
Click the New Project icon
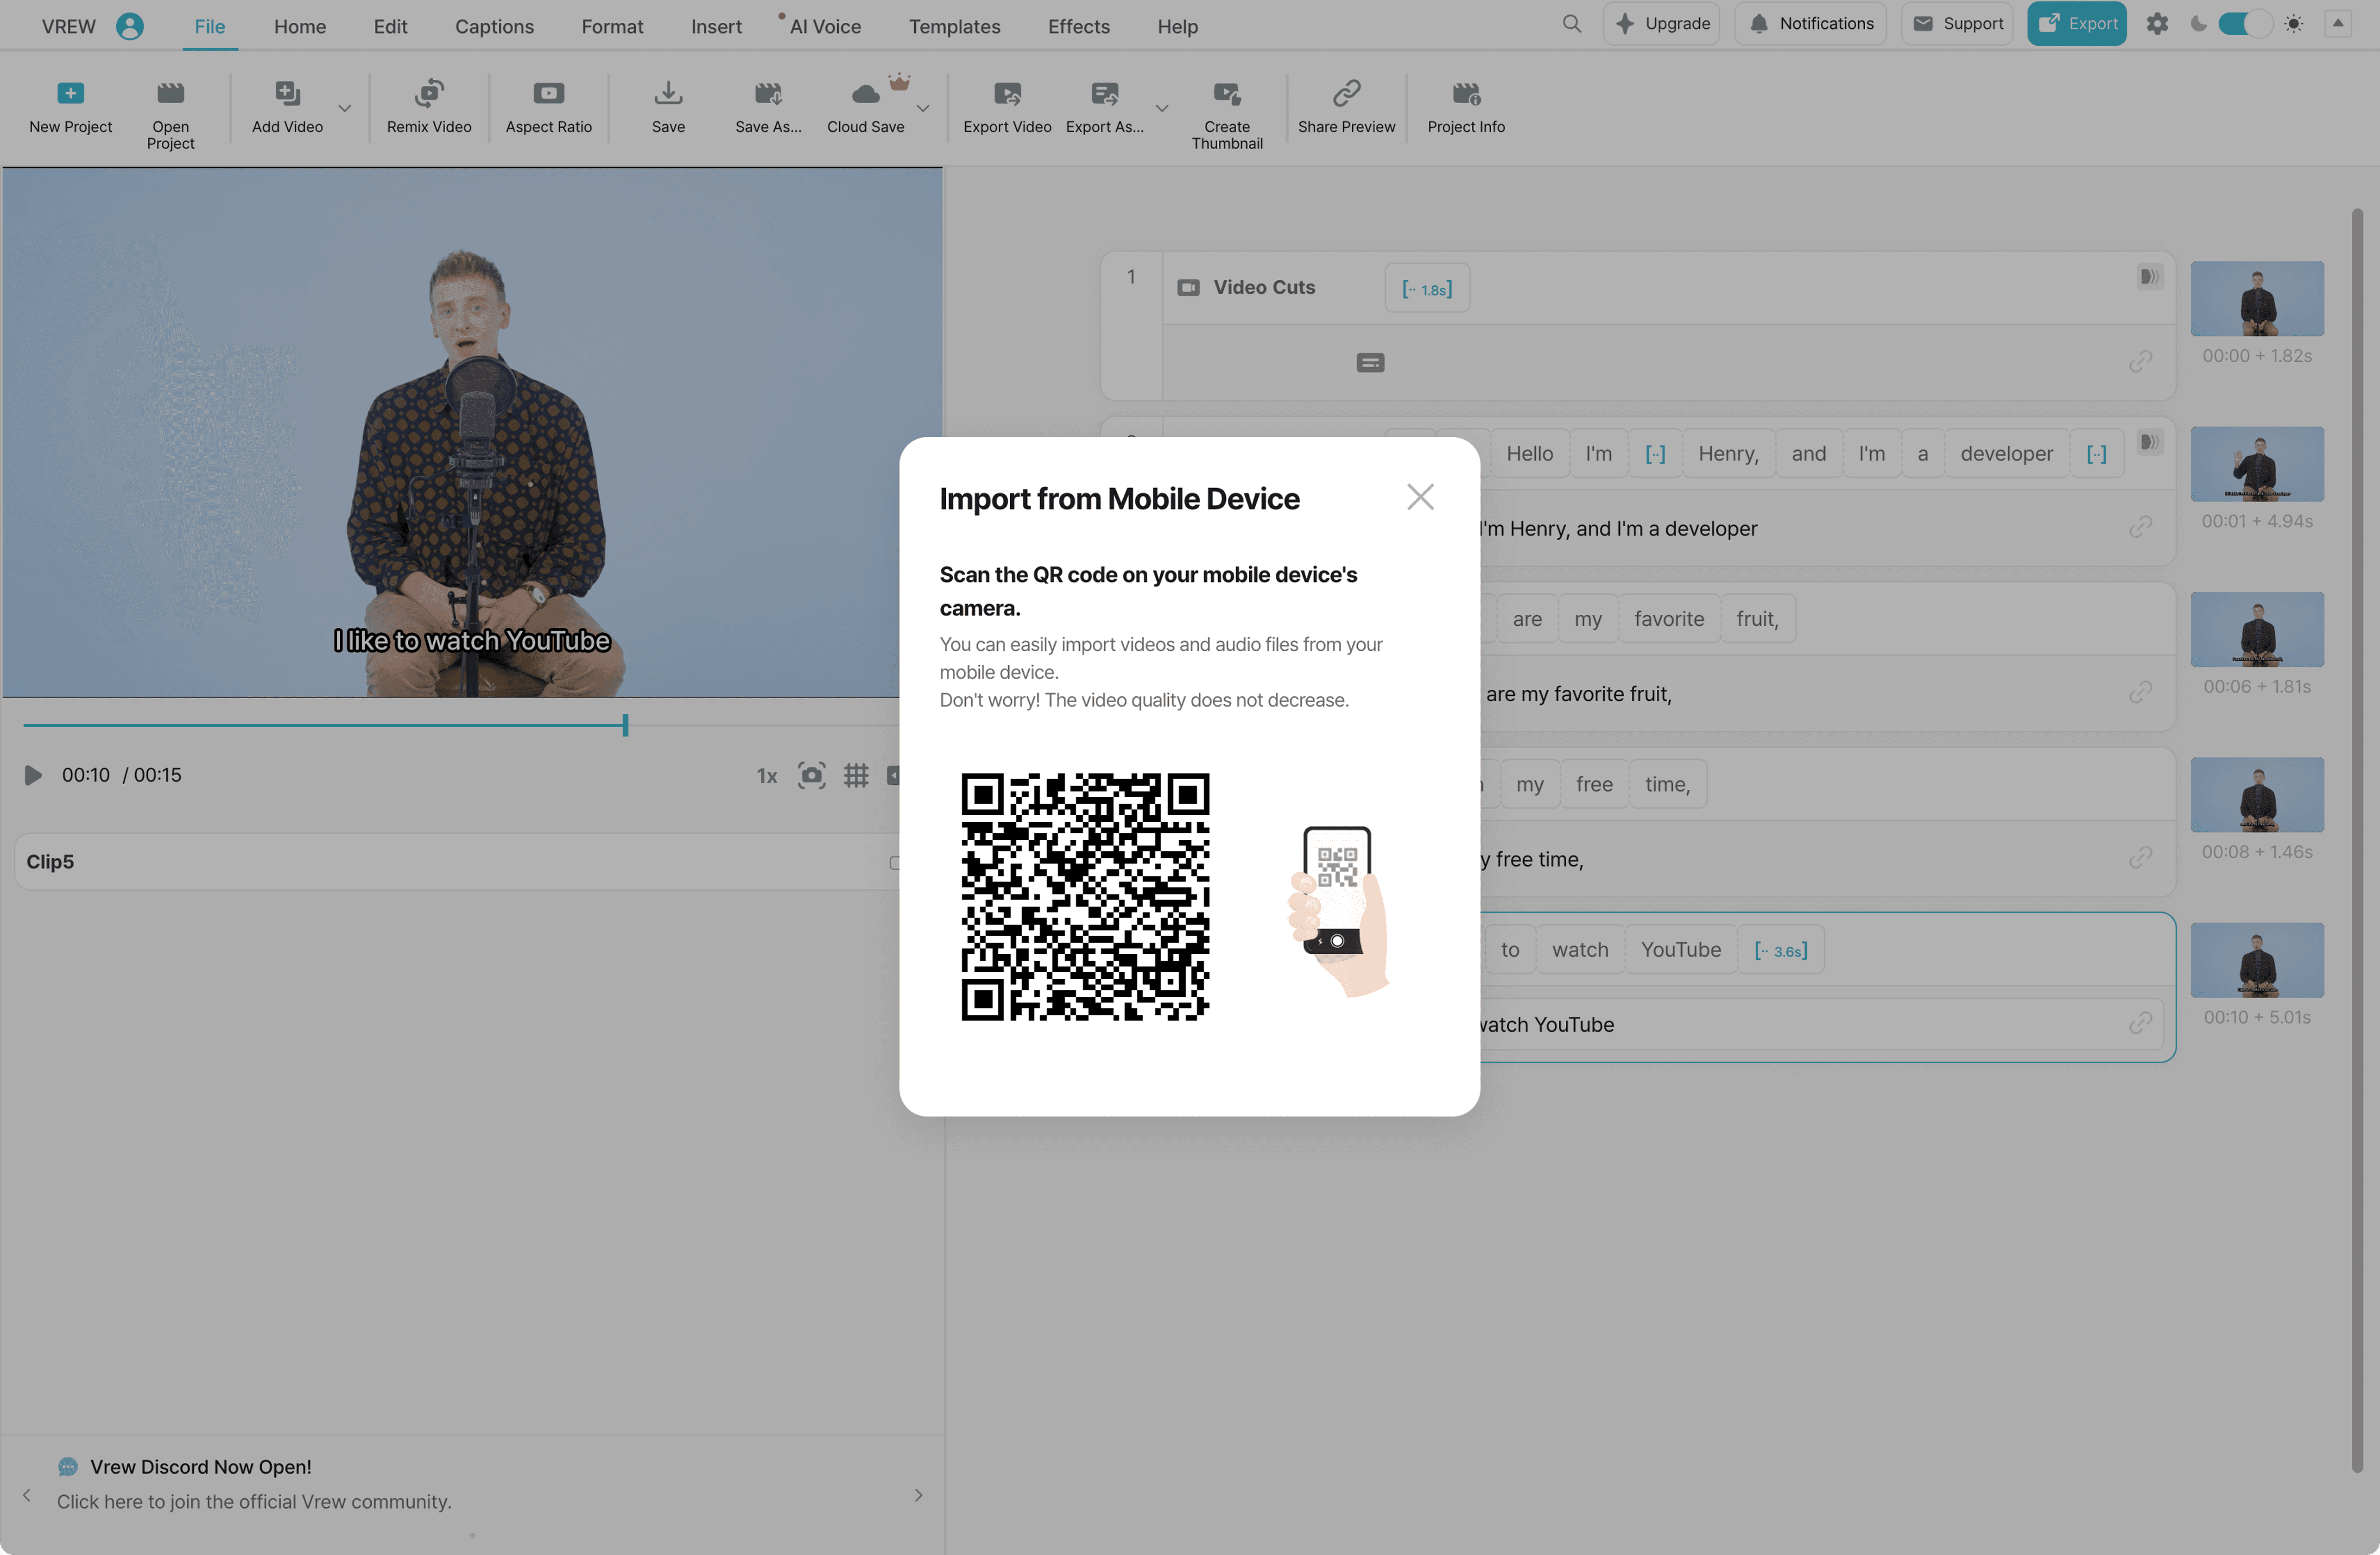click(x=70, y=94)
